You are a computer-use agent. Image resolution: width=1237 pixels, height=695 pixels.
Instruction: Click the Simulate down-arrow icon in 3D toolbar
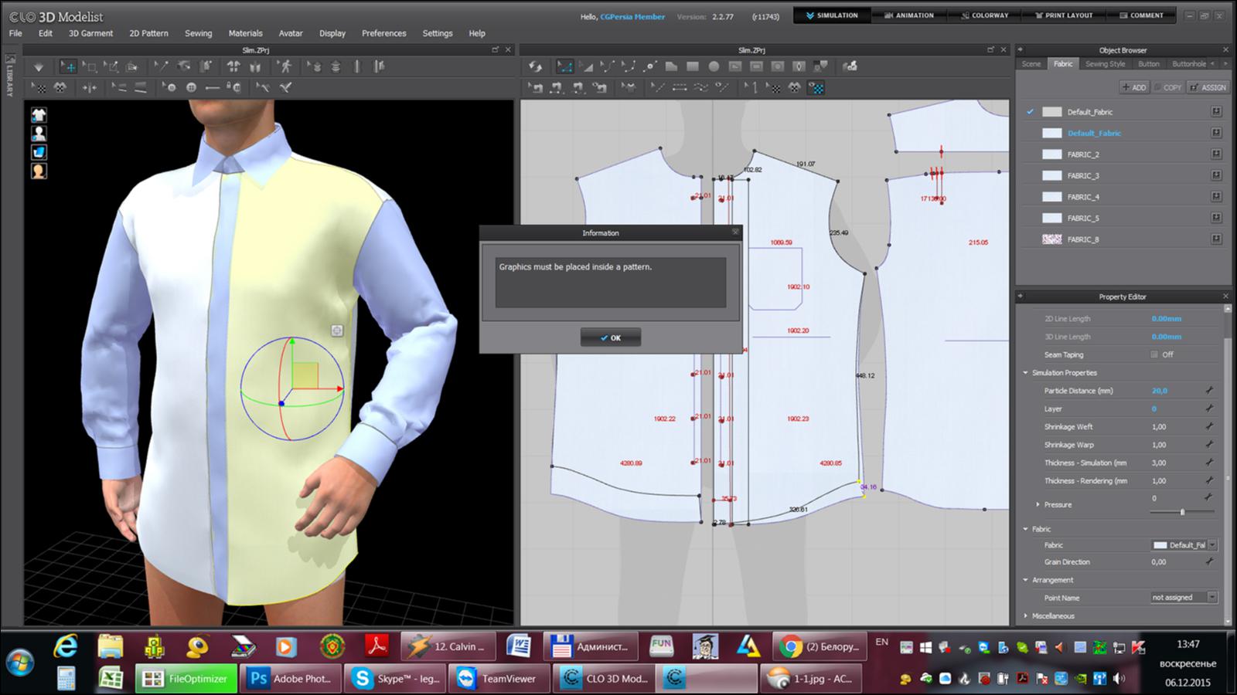click(x=39, y=67)
